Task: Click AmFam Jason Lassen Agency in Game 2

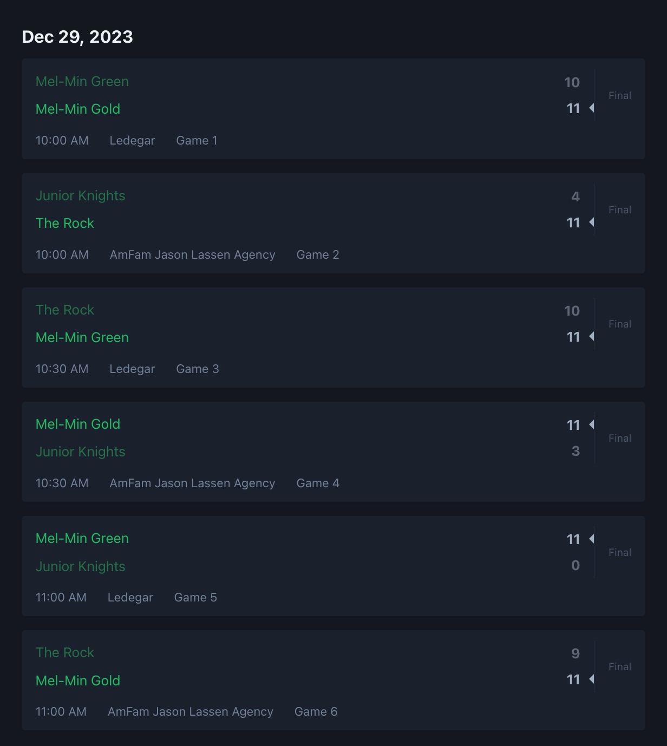Action: coord(192,254)
